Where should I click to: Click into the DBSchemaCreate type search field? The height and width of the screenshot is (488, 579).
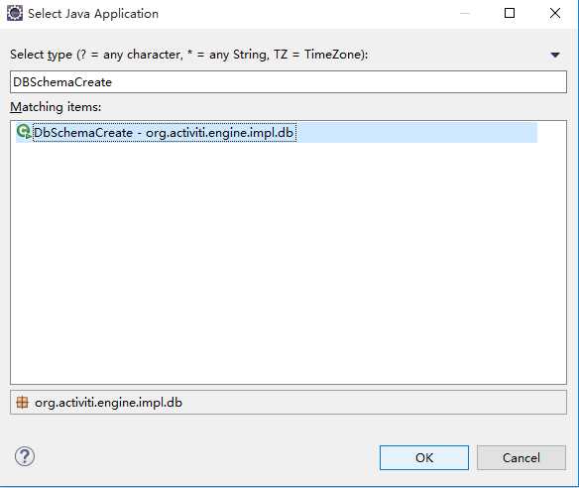point(289,82)
